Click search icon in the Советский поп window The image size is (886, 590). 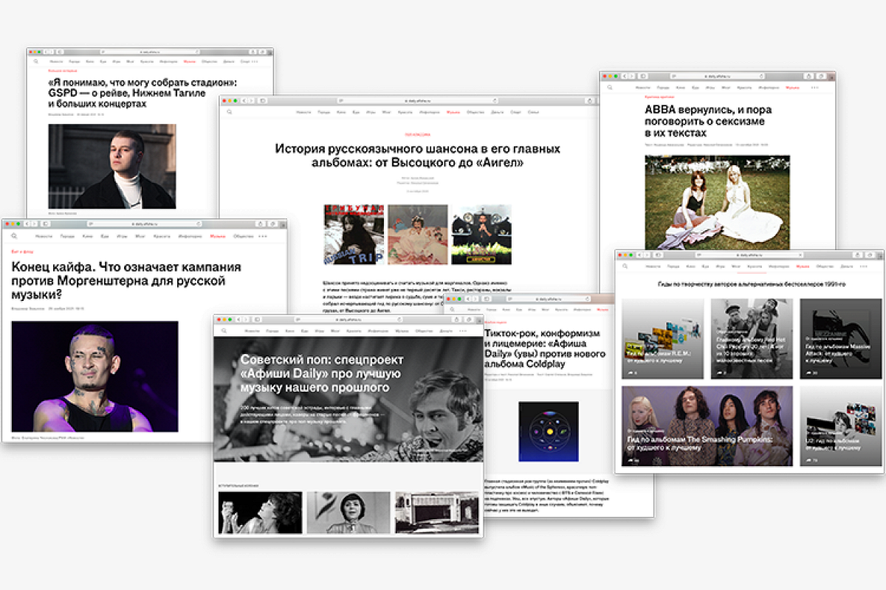[224, 331]
